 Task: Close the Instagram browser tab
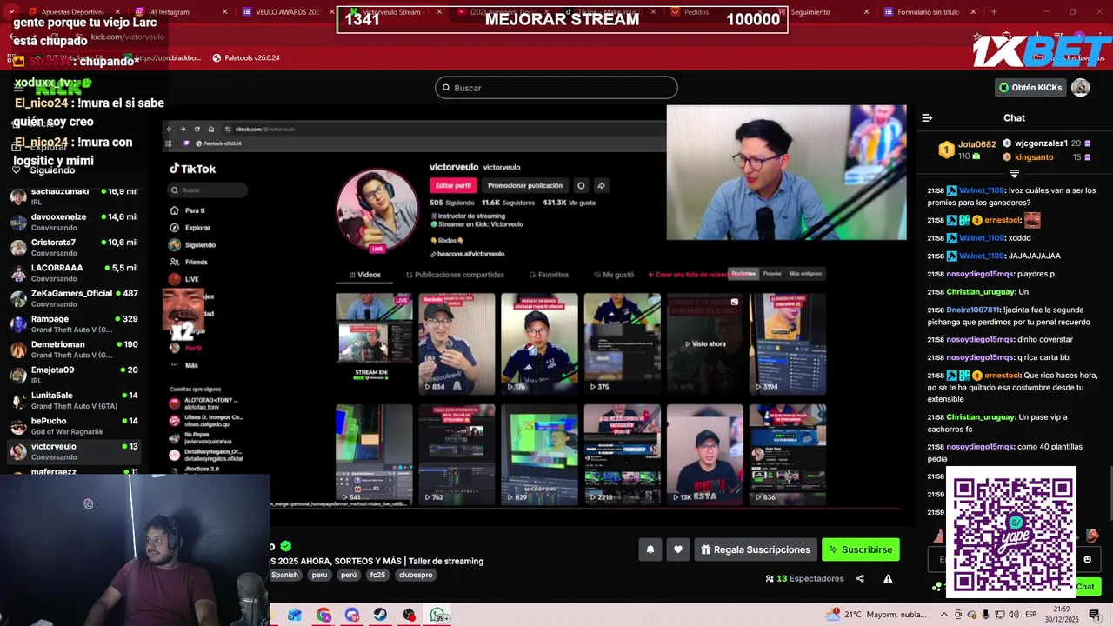click(225, 12)
